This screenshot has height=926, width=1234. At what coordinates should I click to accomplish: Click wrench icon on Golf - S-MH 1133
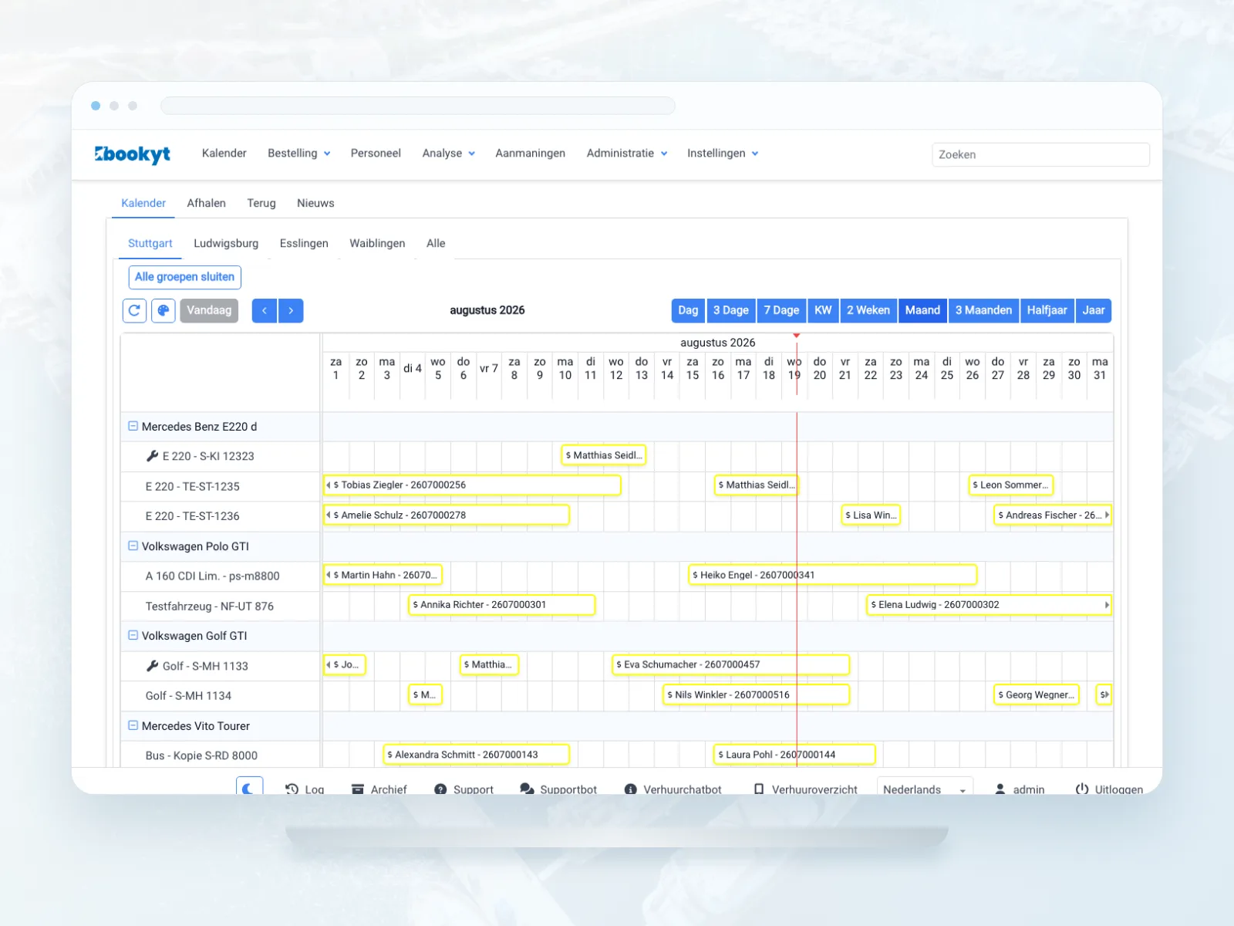[152, 665]
